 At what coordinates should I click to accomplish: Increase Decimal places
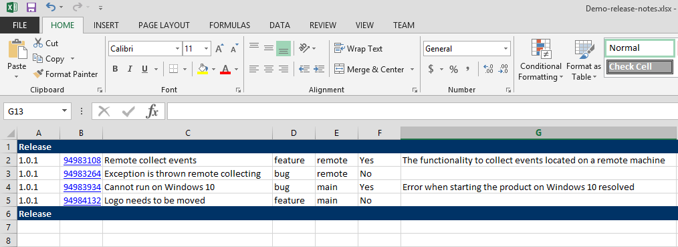[x=489, y=69]
